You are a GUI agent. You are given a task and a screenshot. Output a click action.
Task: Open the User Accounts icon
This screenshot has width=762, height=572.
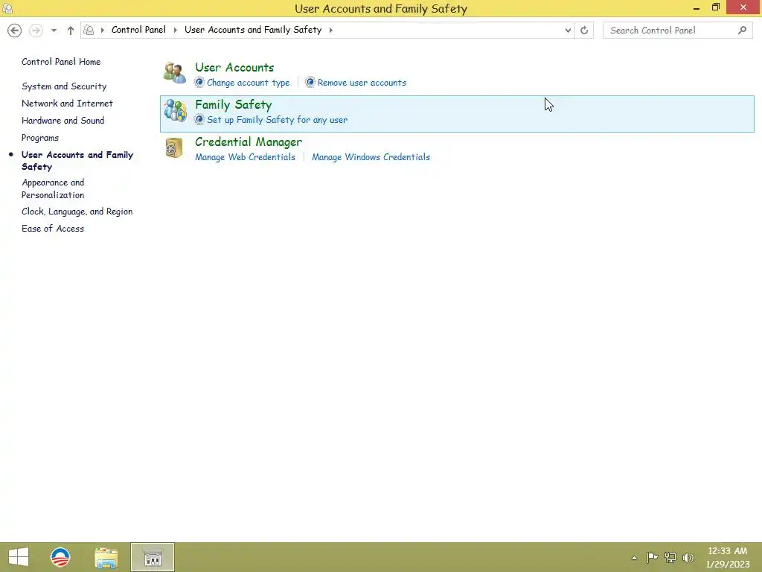pyautogui.click(x=174, y=73)
